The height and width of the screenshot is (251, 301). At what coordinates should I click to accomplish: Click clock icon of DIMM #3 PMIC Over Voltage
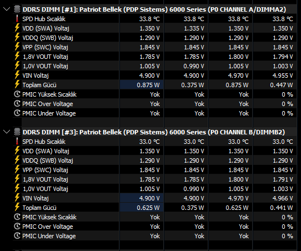click(x=17, y=226)
